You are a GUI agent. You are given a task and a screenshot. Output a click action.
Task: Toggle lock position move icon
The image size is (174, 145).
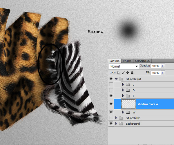click(128, 73)
